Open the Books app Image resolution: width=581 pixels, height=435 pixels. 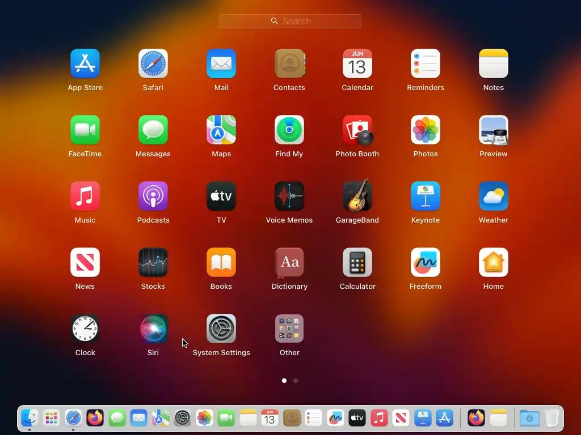[221, 262]
